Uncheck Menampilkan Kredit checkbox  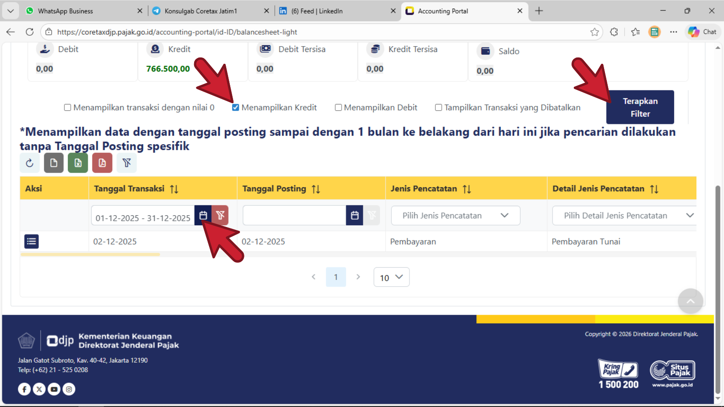(235, 108)
